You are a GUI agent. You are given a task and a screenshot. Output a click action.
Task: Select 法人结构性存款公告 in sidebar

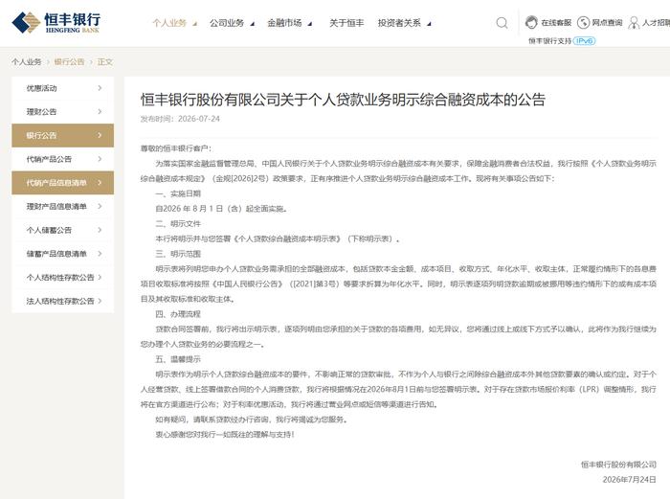pyautogui.click(x=63, y=301)
